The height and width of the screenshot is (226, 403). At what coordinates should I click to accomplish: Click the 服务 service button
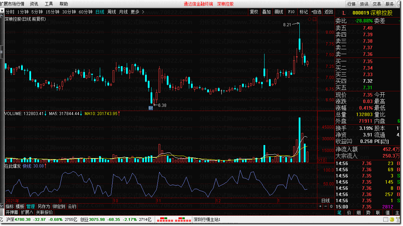(x=390, y=4)
